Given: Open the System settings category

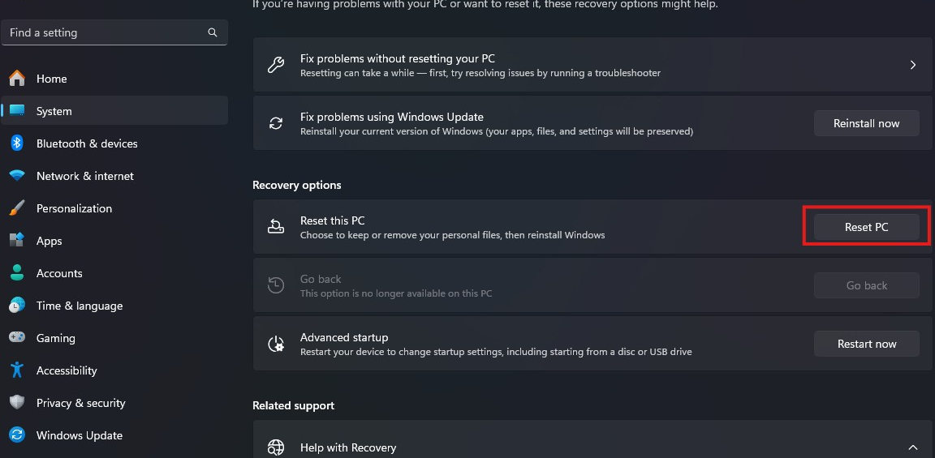Looking at the screenshot, I should 54,111.
